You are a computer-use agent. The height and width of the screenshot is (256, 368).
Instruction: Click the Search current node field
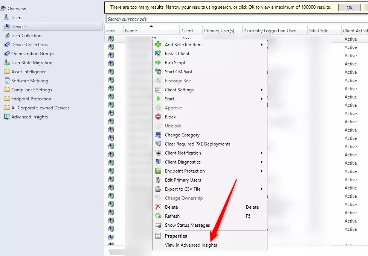pos(237,19)
